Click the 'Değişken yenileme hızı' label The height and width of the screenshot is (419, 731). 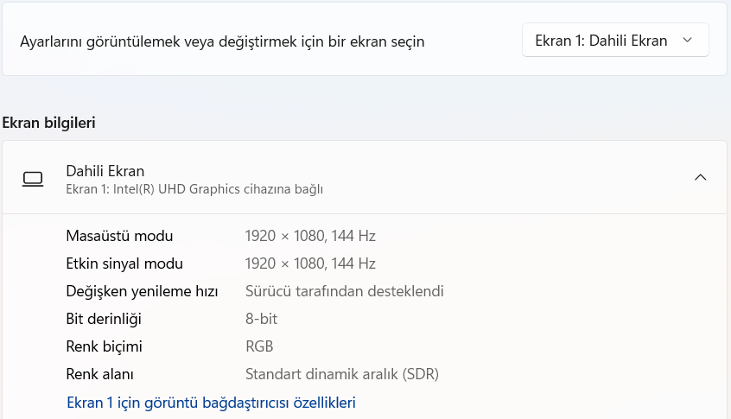click(x=142, y=291)
